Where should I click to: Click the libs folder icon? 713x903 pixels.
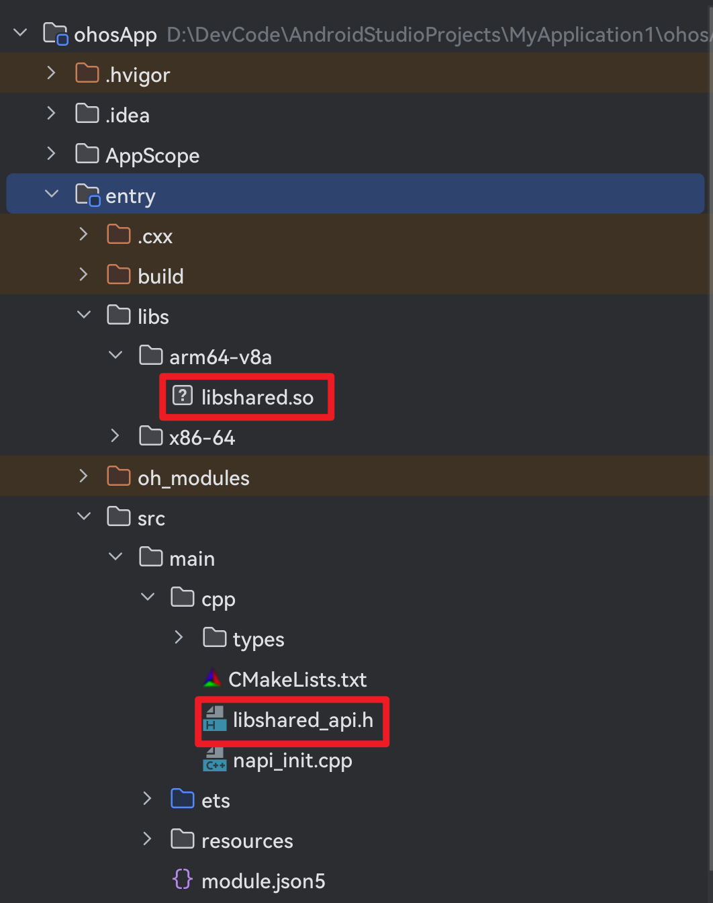119,314
